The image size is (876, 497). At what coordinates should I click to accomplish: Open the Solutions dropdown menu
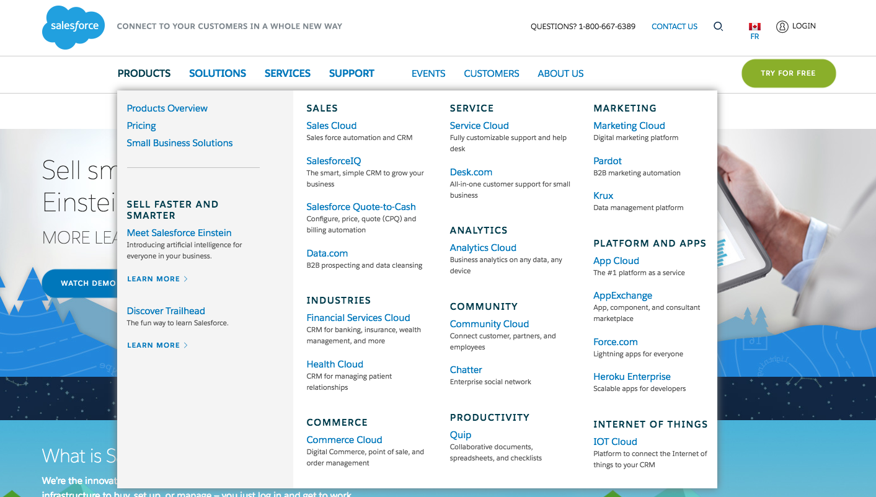pyautogui.click(x=217, y=73)
